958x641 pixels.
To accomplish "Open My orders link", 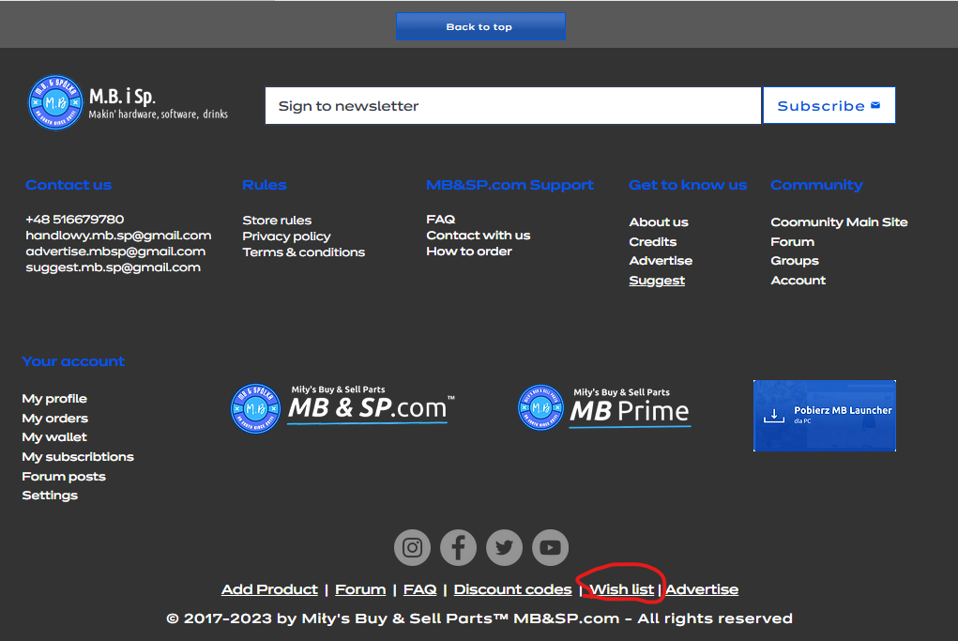I will pos(55,419).
